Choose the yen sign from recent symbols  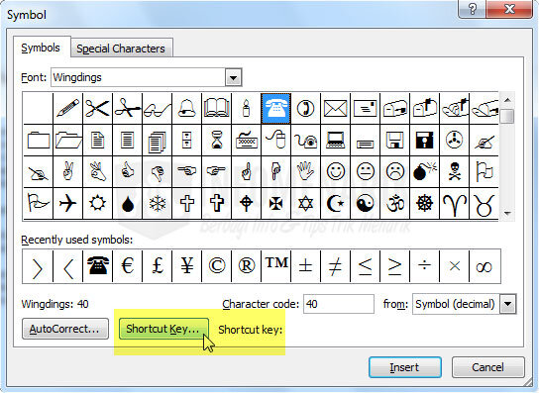tap(186, 266)
